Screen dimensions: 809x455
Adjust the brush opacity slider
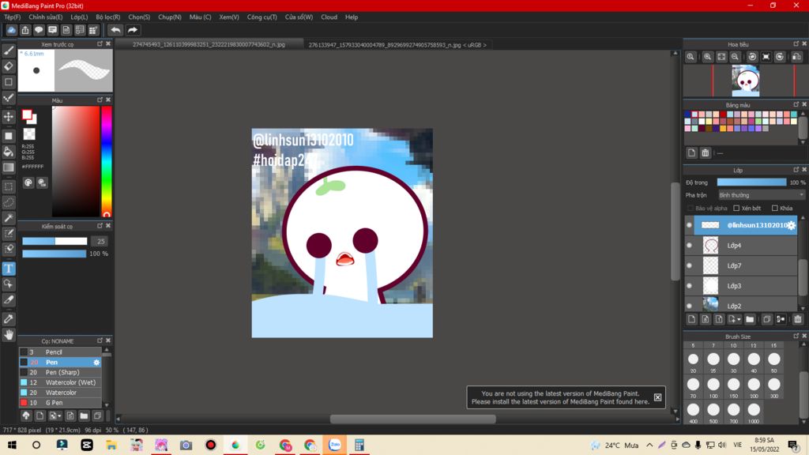(55, 254)
